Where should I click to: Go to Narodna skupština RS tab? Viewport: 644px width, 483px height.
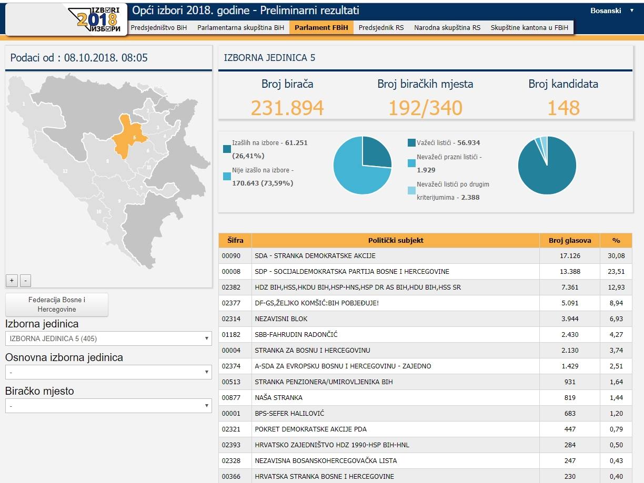(x=447, y=27)
